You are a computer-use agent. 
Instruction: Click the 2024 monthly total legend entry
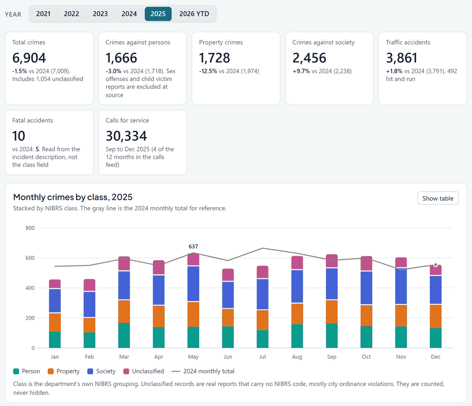point(203,371)
